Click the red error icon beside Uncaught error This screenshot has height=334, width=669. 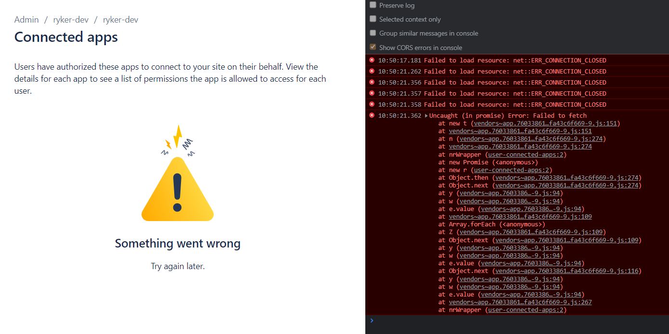pos(372,115)
